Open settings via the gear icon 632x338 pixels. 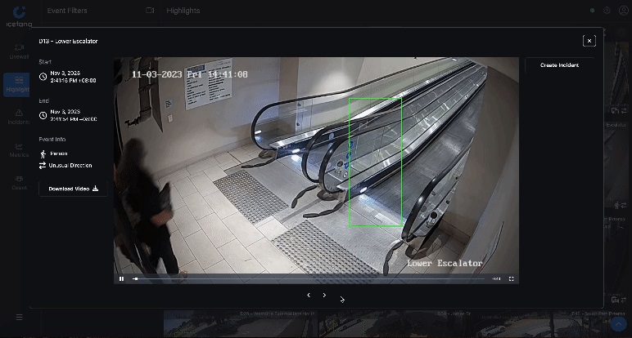[x=607, y=11]
